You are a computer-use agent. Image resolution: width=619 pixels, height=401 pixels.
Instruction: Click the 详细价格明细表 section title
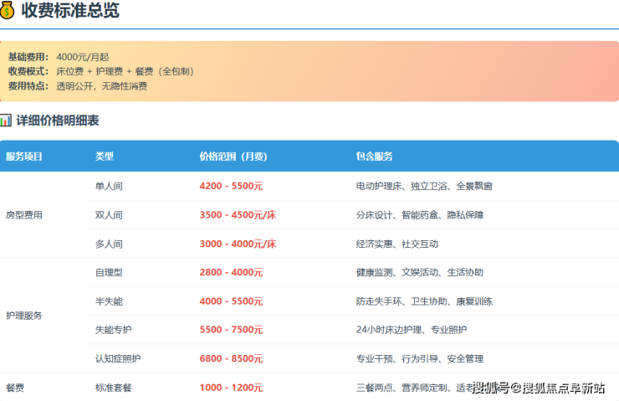pos(58,121)
